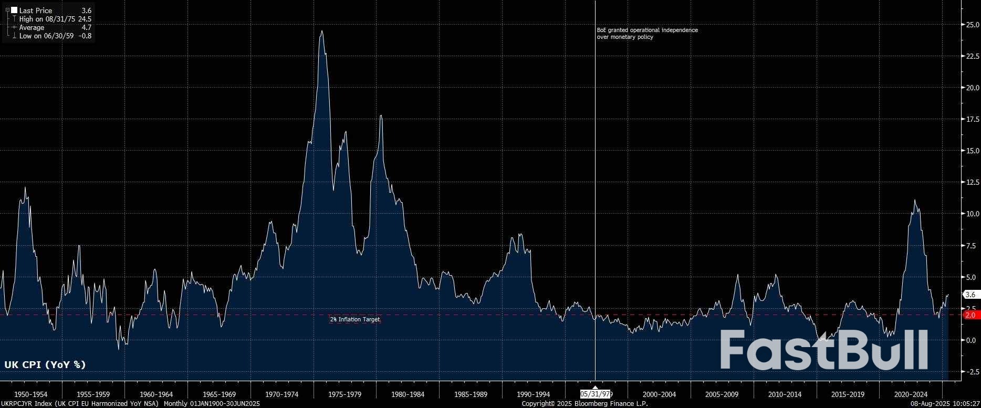Viewport: 981px width, 408px height.
Task: Click the white Last Price color swatch
Action: [14, 10]
